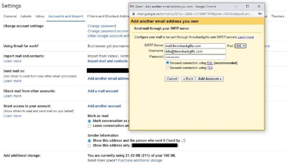The width and height of the screenshot is (287, 166).
Task: Click the lock icon in the address bar
Action: (133, 13)
